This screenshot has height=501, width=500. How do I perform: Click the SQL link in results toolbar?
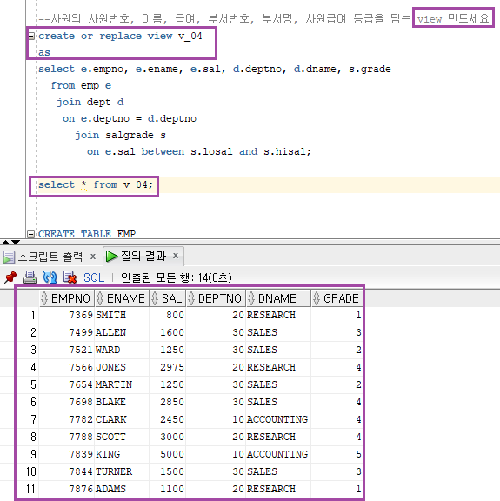(x=94, y=277)
